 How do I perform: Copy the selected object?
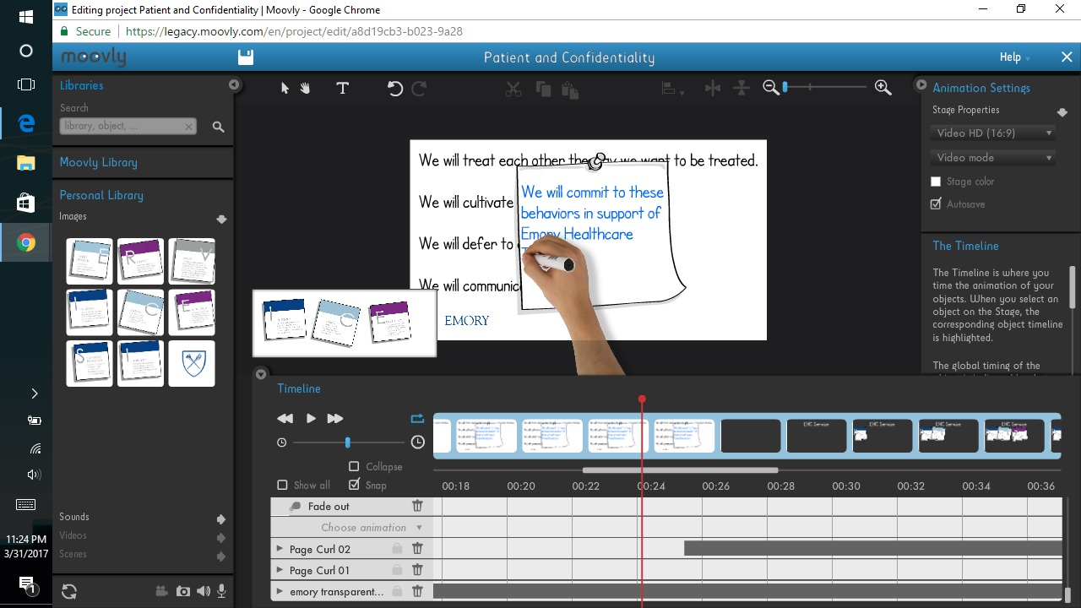tap(543, 89)
